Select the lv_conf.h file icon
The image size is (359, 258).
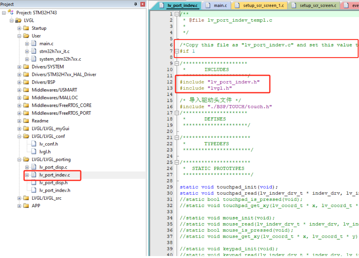click(x=34, y=144)
